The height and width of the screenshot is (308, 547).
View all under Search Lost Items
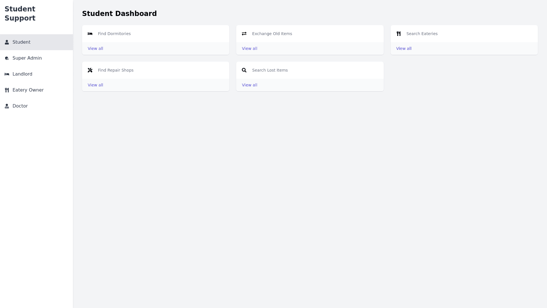(250, 85)
